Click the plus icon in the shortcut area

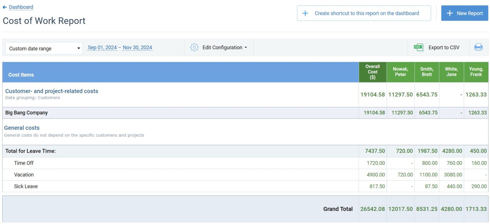[x=305, y=13]
